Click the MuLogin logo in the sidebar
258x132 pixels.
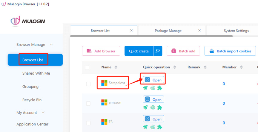(28, 21)
